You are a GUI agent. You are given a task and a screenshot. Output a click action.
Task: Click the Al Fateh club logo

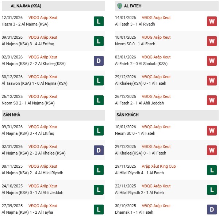click(x=119, y=6)
